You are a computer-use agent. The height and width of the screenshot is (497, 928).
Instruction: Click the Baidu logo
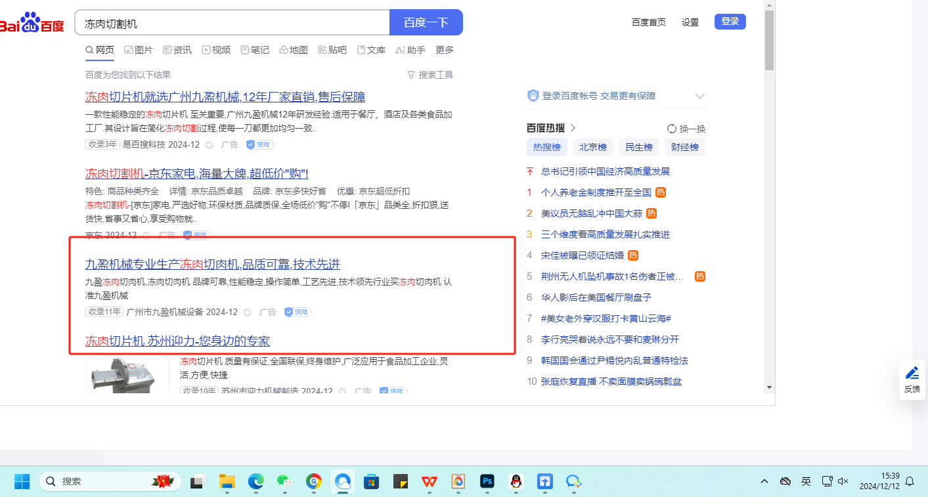pyautogui.click(x=32, y=24)
